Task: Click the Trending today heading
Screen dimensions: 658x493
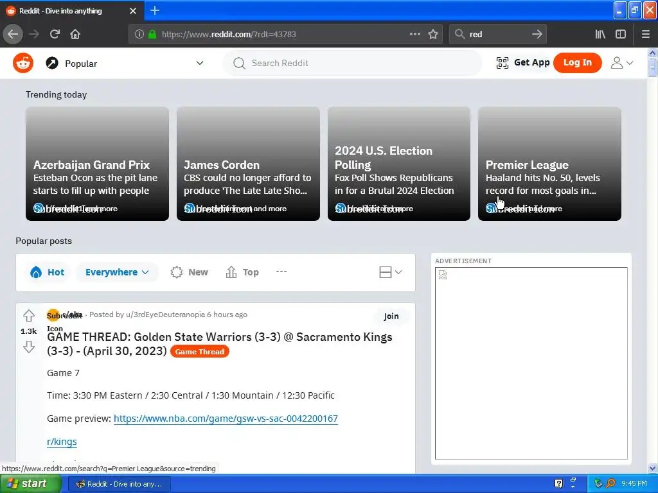Action: [57, 94]
